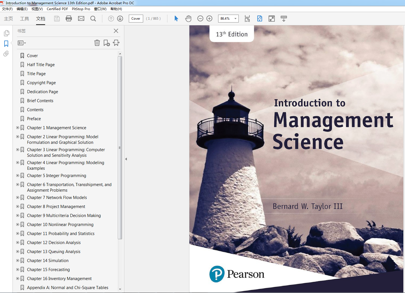Add new bookmark icon
405x293 pixels.
(x=107, y=43)
